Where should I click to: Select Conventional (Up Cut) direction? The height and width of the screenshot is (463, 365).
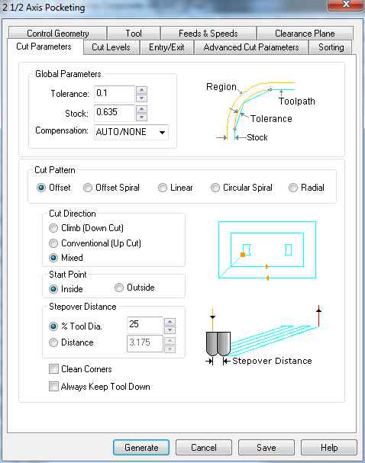click(95, 243)
